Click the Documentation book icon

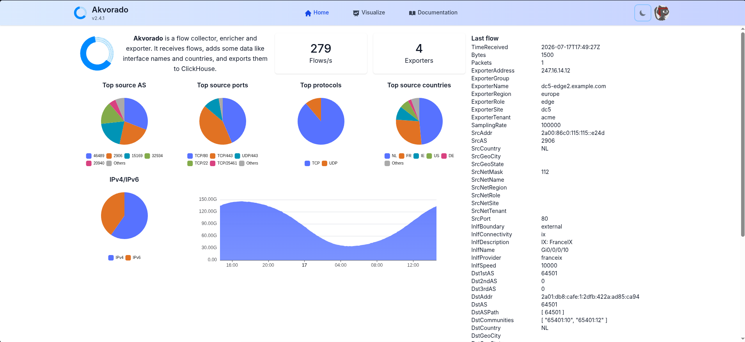click(412, 13)
